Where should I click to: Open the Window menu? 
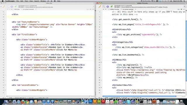[x=43, y=1]
